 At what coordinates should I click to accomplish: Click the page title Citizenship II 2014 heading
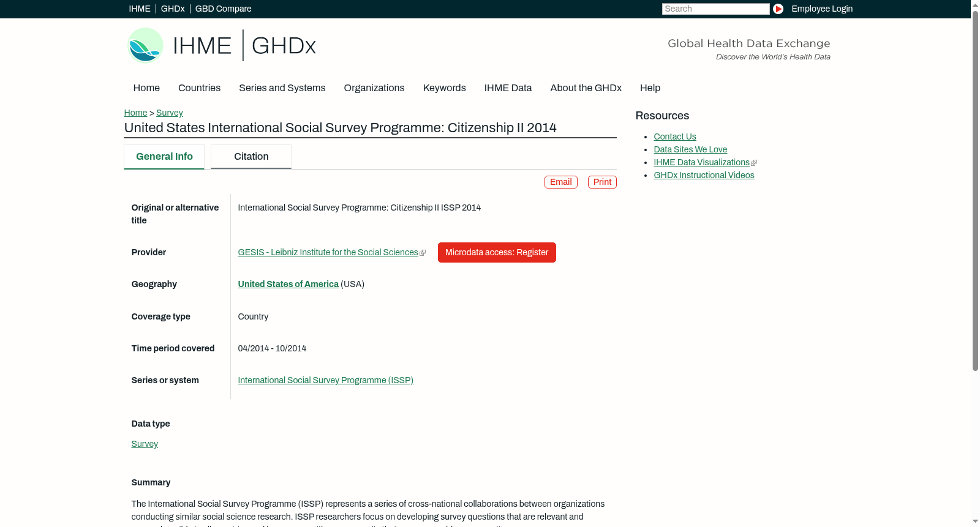click(341, 128)
